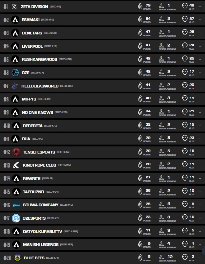The height and width of the screenshot is (264, 205).
Task: Expand the ZETA DIVISION row details
Action: click(x=200, y=7)
